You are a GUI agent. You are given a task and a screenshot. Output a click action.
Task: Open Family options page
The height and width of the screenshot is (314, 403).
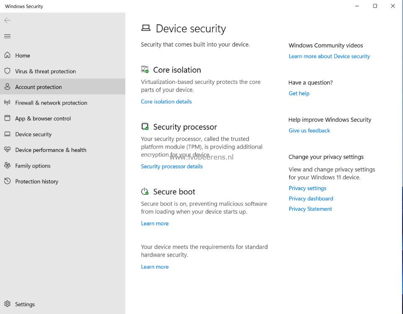click(x=33, y=166)
